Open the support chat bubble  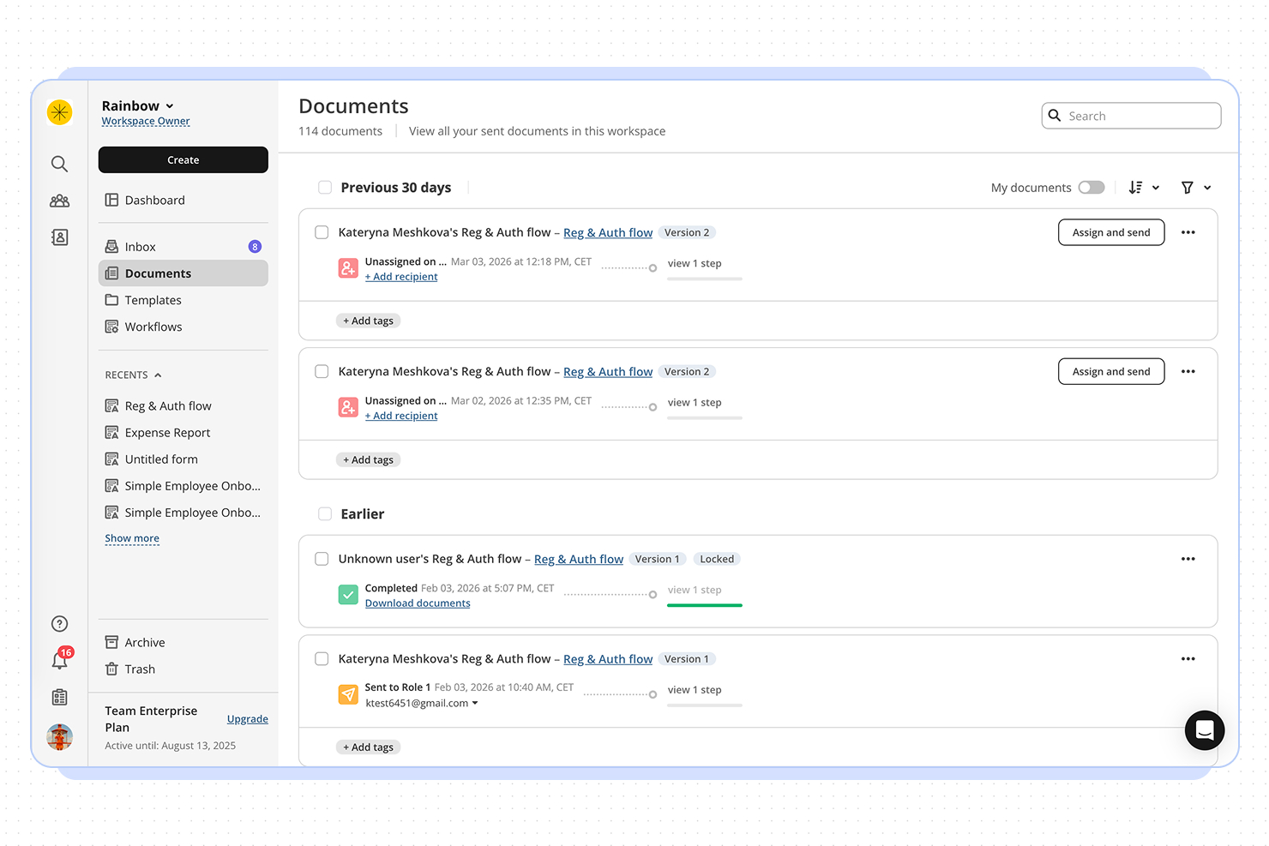click(x=1205, y=730)
